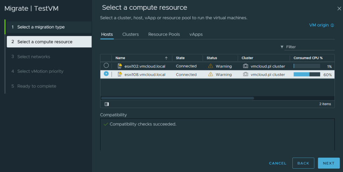Go BACK to previous wizard step
The height and width of the screenshot is (172, 343).
point(303,163)
